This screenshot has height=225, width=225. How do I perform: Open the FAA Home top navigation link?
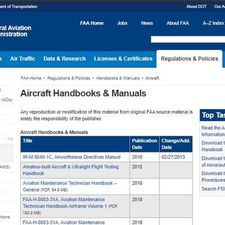(x=92, y=23)
